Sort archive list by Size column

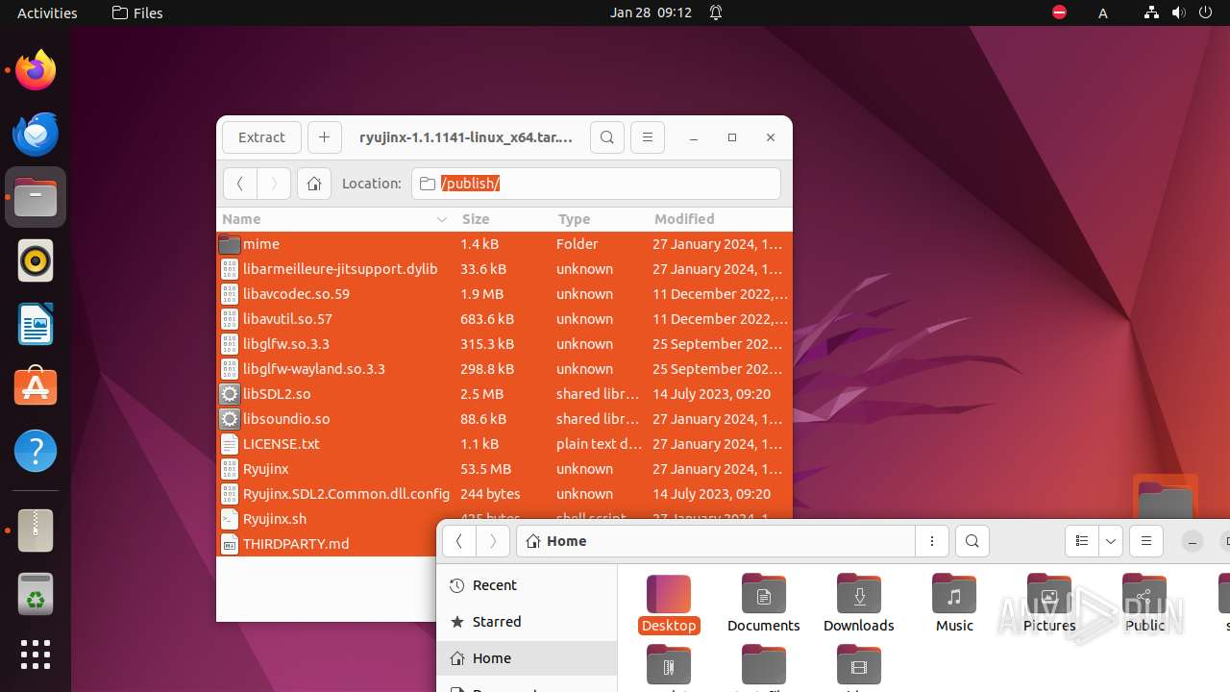pos(504,219)
